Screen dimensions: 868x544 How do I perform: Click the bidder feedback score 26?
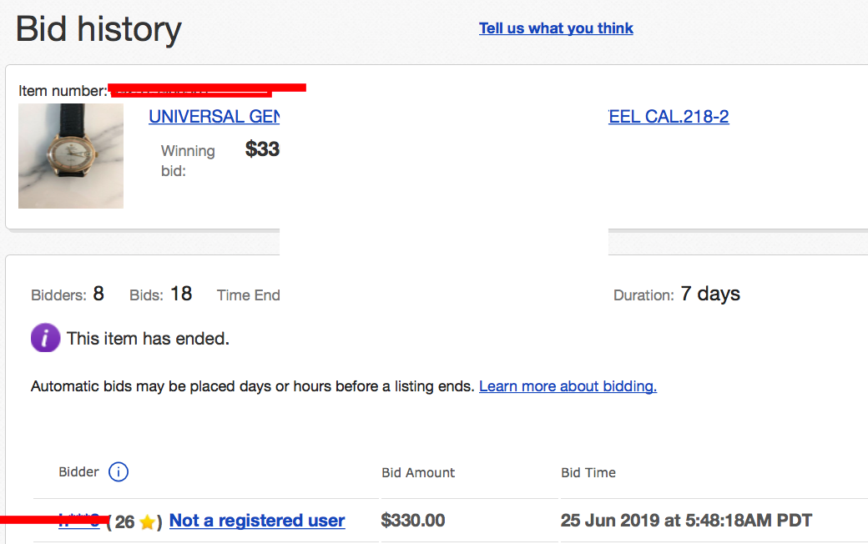124,522
